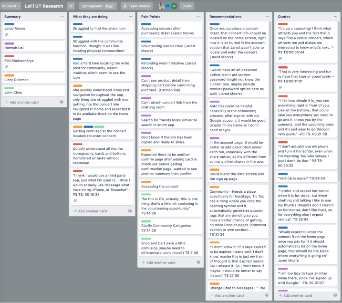Create card from template in What they are doing
This screenshot has height=303, width=342.
[x=130, y=211]
